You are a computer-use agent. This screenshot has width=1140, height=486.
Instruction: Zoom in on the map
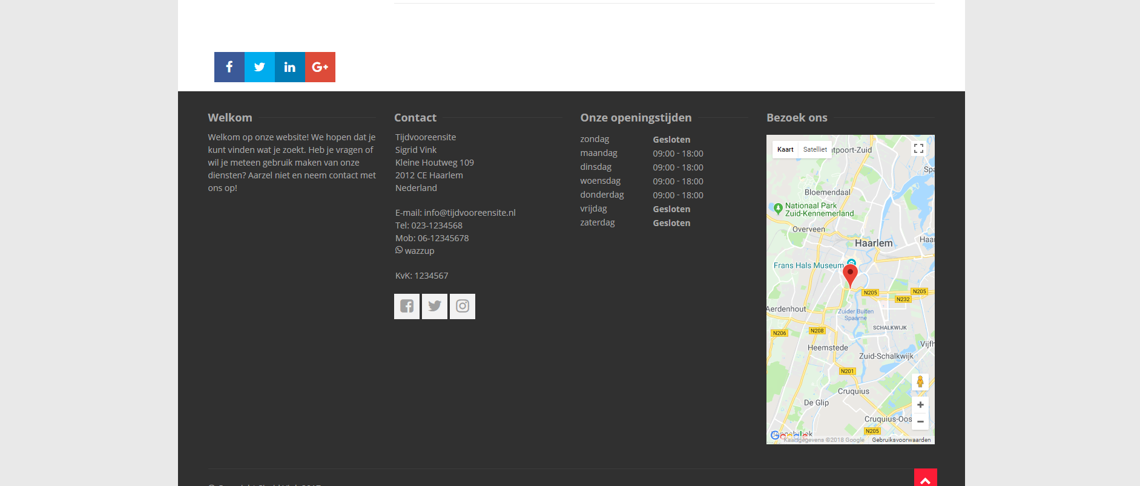point(920,405)
